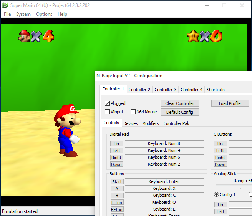252x216 pixels.
Task: Click the Project64 app icon in title bar
Action: [x=5, y=5]
